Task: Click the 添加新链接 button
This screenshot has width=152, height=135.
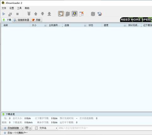Action: [11, 128]
